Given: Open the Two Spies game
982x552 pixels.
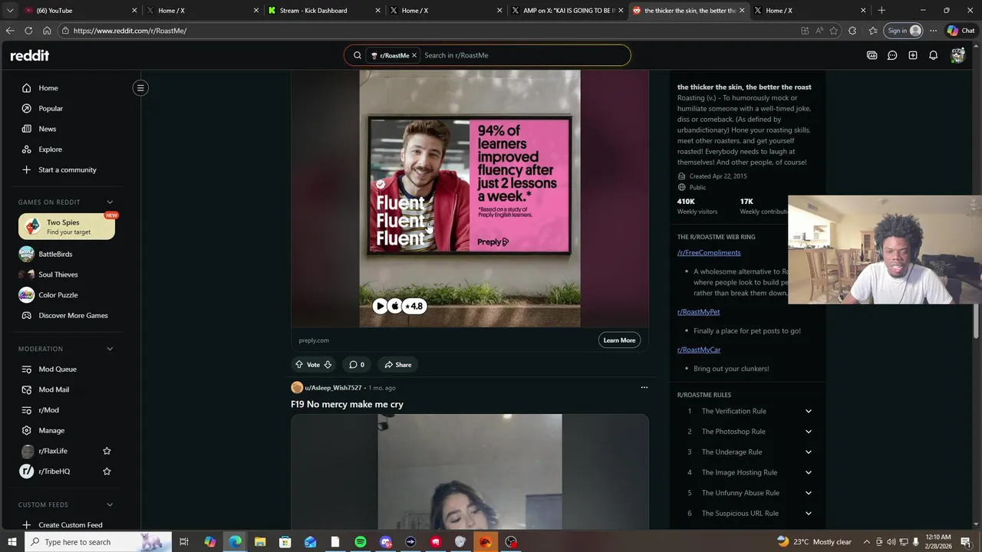Looking at the screenshot, I should 67,227.
